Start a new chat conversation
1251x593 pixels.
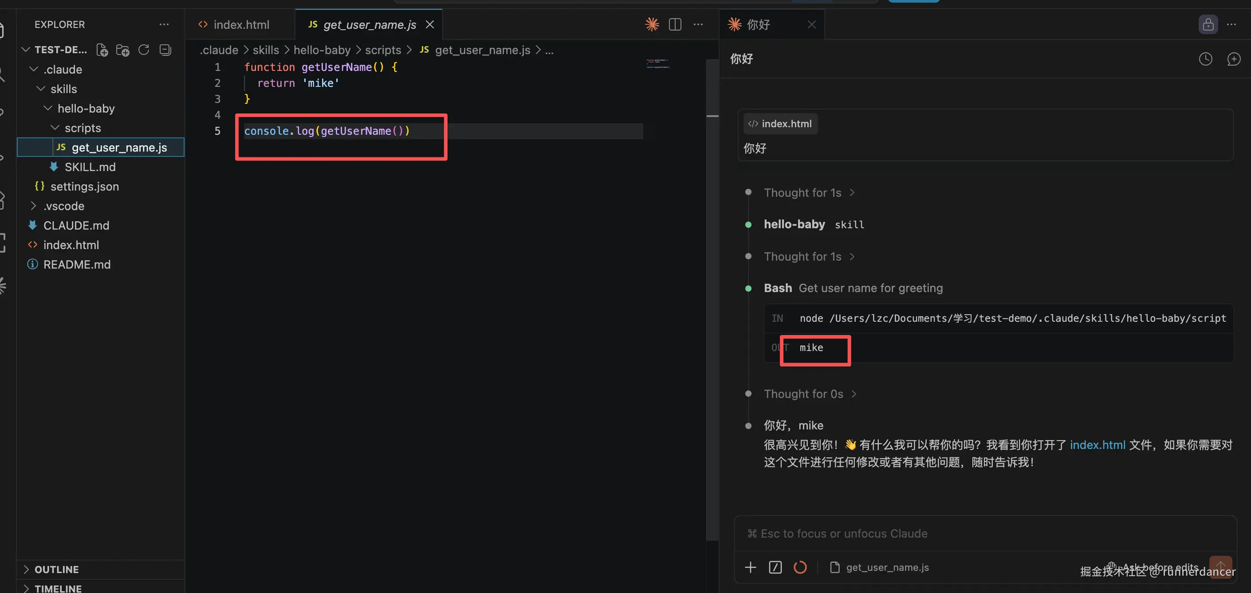click(1234, 59)
